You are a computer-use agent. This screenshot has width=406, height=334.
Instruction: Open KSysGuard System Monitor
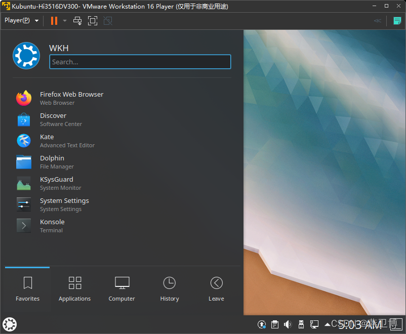(x=60, y=183)
